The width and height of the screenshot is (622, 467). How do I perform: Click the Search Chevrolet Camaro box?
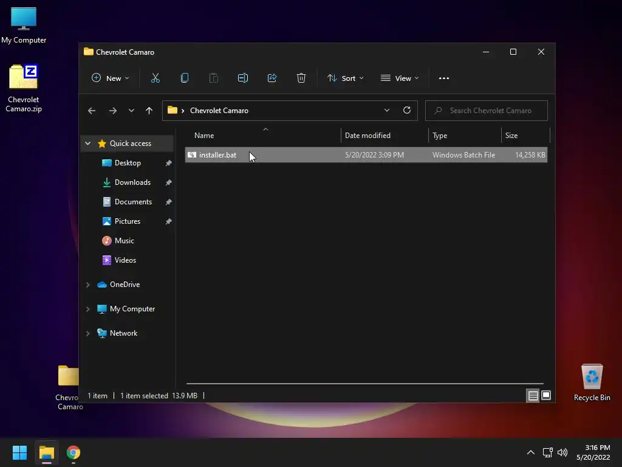point(487,111)
